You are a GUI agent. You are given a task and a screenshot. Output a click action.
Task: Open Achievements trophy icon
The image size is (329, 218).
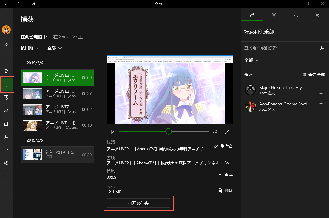tap(6, 71)
